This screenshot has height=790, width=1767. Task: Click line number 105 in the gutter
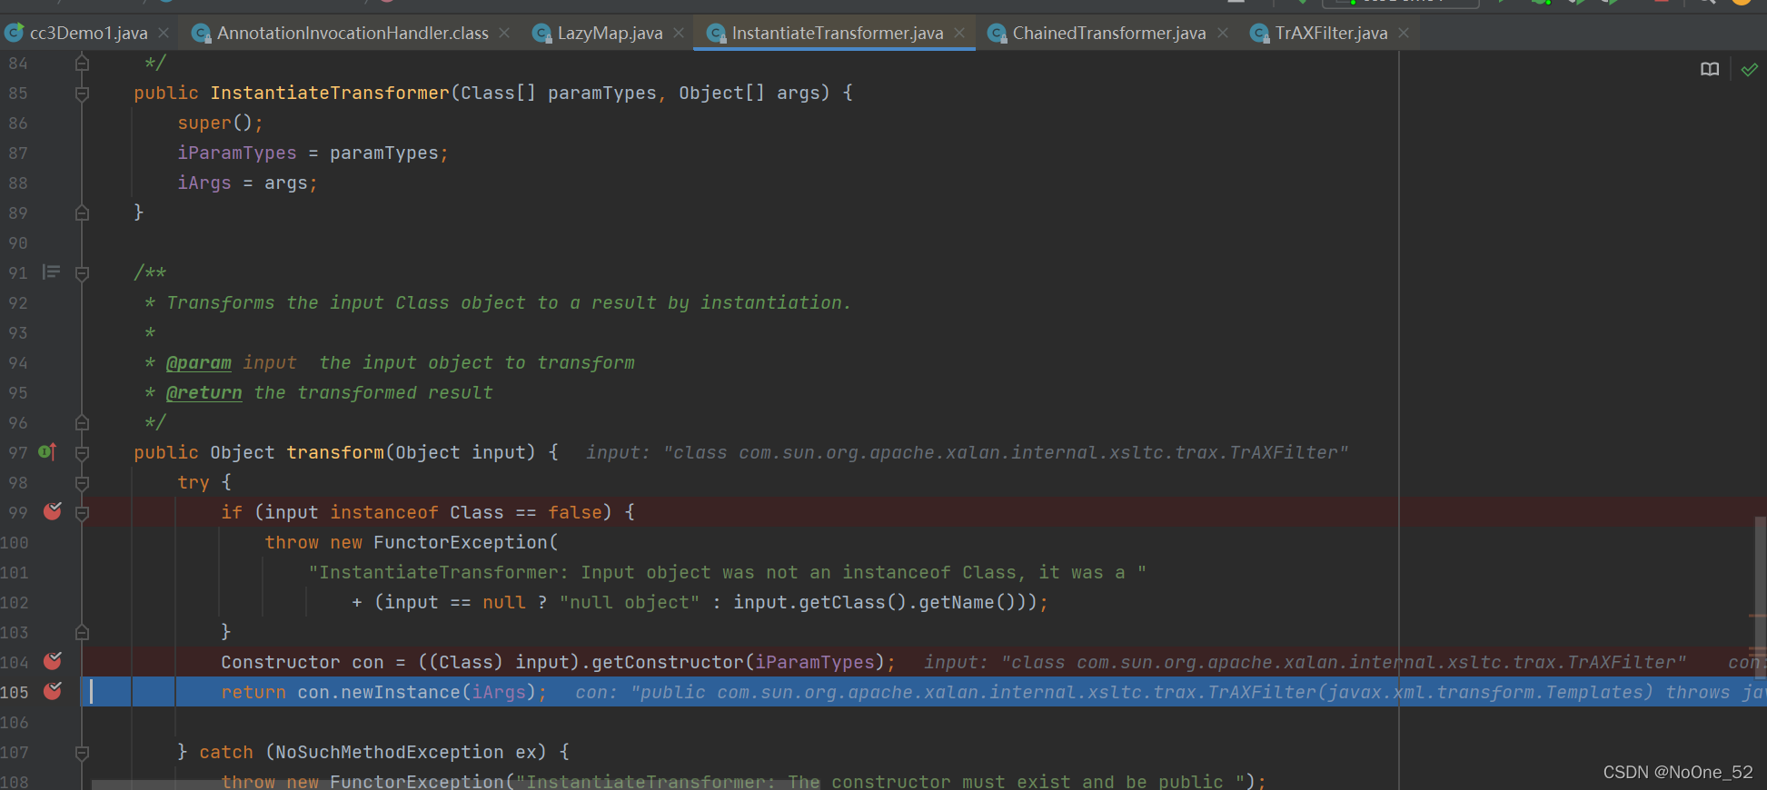15,692
